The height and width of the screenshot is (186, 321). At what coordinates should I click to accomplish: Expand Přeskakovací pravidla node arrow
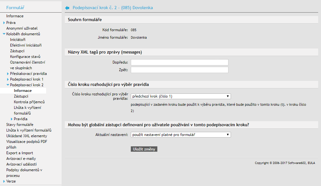coord(8,74)
